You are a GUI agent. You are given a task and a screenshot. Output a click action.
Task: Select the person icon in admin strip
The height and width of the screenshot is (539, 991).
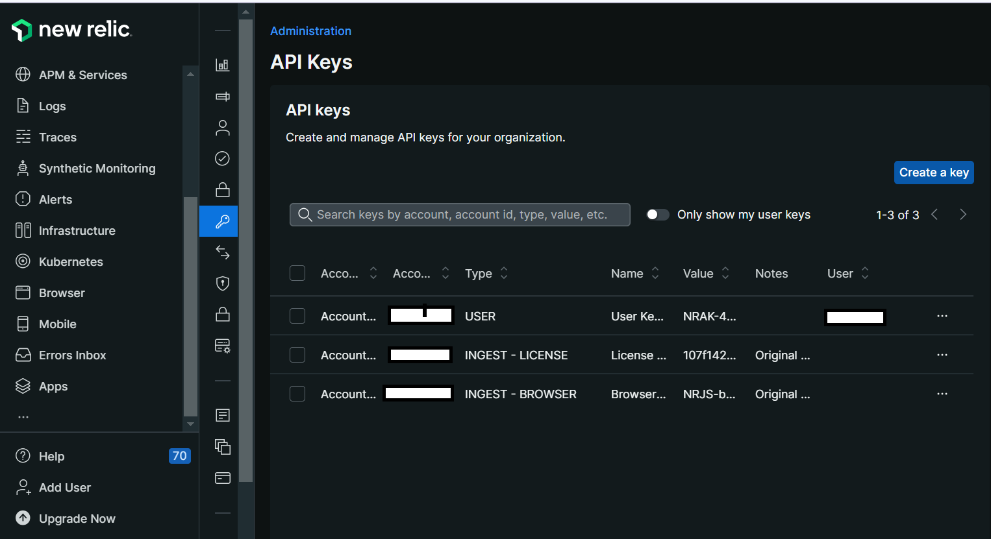223,127
